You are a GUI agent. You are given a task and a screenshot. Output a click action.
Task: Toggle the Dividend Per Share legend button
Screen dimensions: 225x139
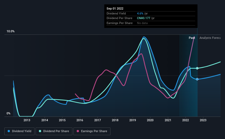point(54,131)
